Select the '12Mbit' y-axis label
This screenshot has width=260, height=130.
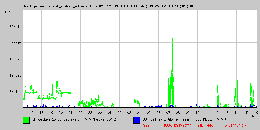click(x=15, y=75)
